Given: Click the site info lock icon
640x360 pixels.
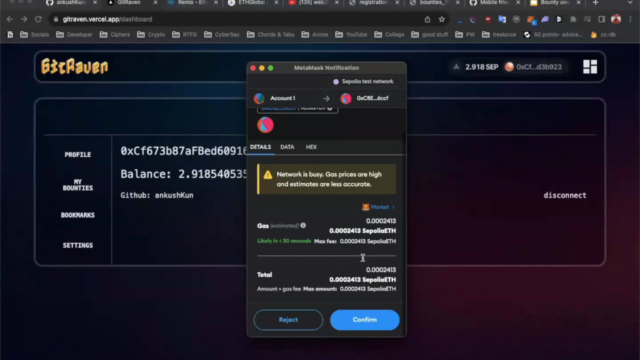Looking at the screenshot, I should [x=55, y=19].
